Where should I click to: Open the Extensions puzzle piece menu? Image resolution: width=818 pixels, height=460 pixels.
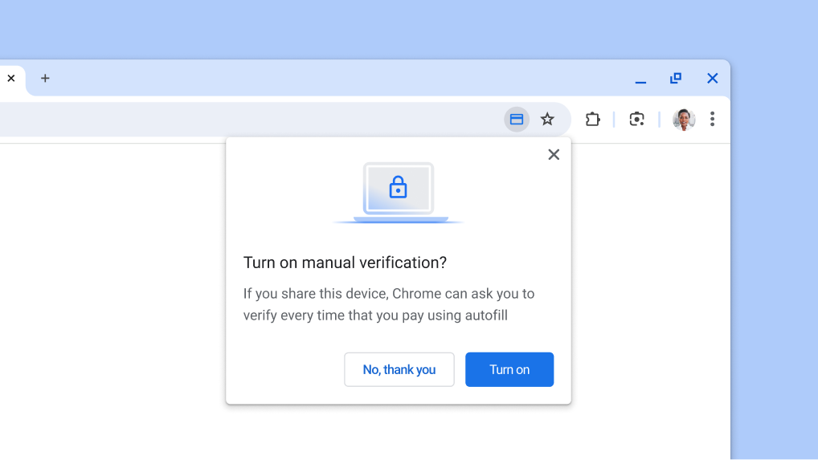(593, 120)
